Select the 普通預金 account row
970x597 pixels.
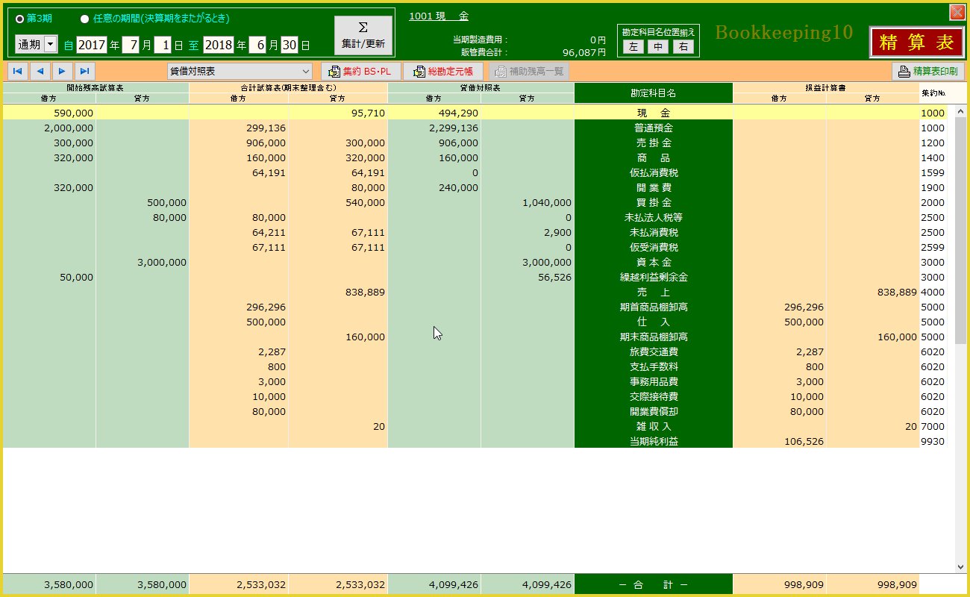653,128
